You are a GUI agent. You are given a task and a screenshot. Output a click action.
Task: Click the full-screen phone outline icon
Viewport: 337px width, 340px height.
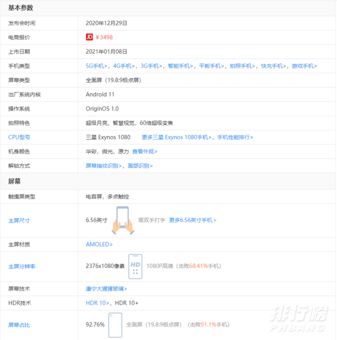115,325
